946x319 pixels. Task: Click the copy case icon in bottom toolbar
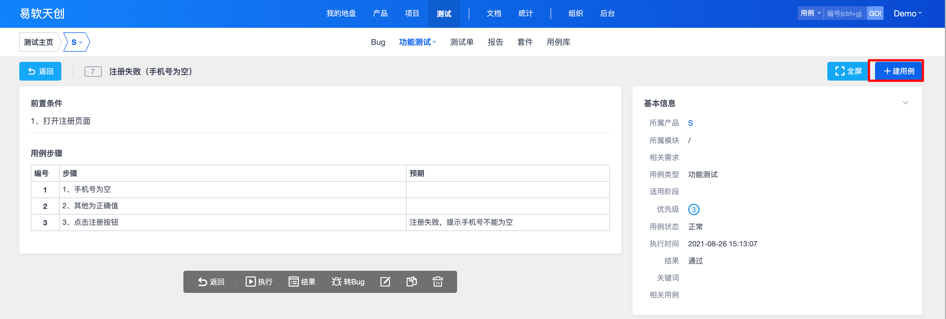[411, 282]
